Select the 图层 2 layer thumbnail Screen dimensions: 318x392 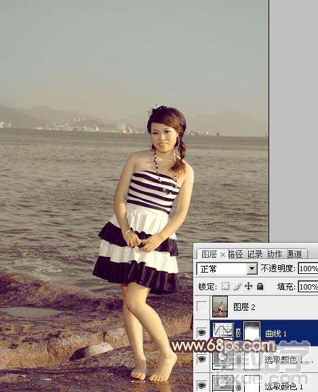(220, 307)
